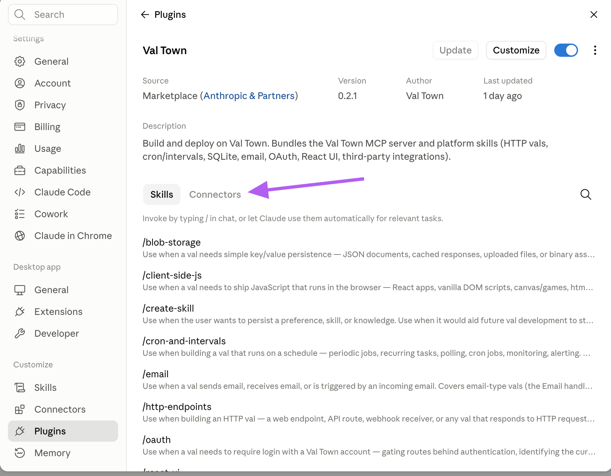The width and height of the screenshot is (611, 476).
Task: Click the Plugins heading title
Action: [x=170, y=15]
